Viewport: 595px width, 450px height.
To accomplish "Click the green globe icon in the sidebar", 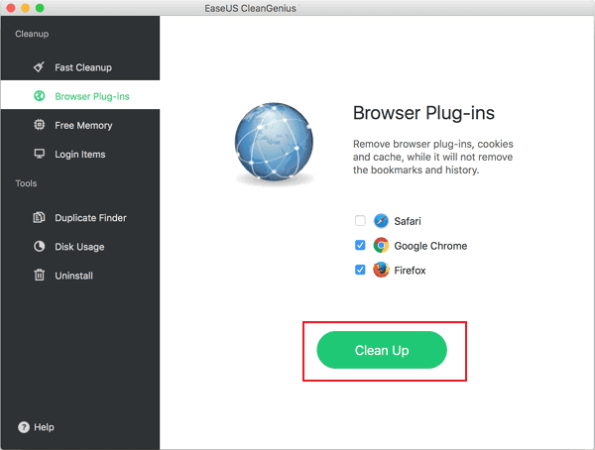I will (39, 96).
